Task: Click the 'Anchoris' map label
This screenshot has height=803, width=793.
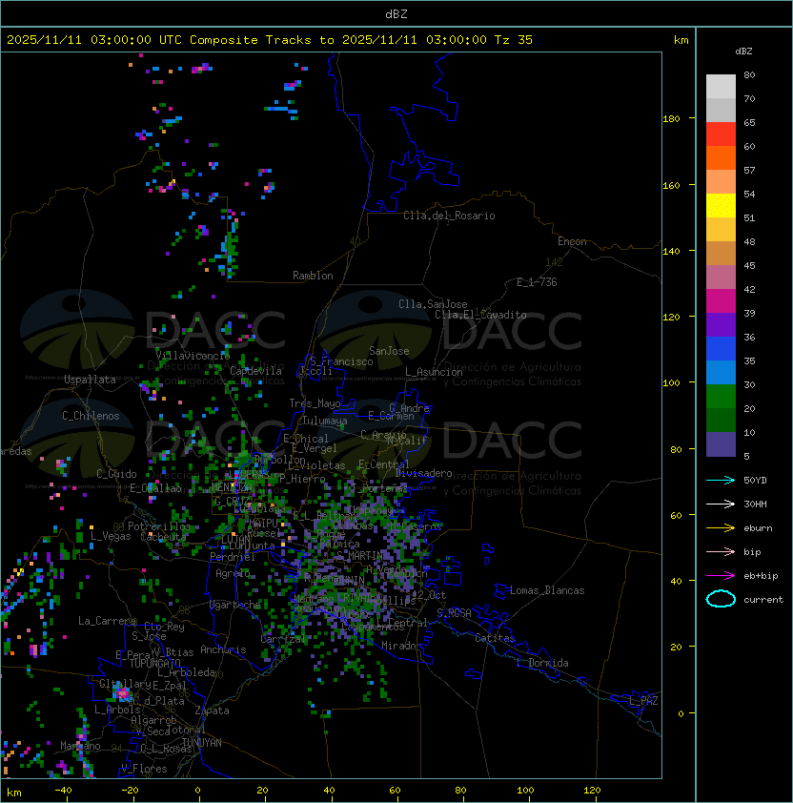Action: tap(223, 649)
